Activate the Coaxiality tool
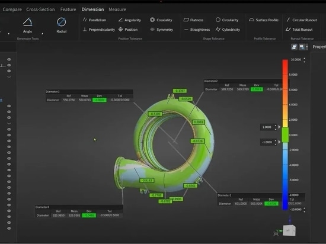Screen dimensions: 326x244 [161, 20]
